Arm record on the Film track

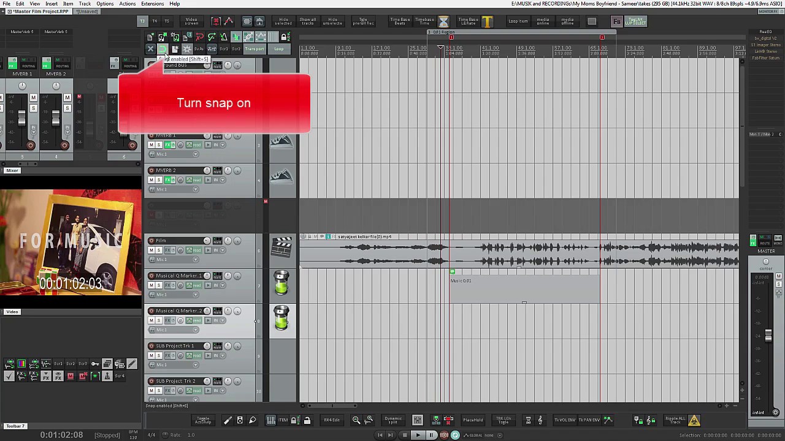point(151,241)
